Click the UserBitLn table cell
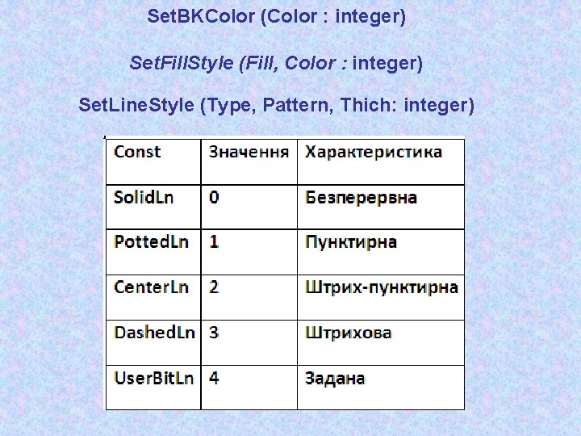 [153, 388]
